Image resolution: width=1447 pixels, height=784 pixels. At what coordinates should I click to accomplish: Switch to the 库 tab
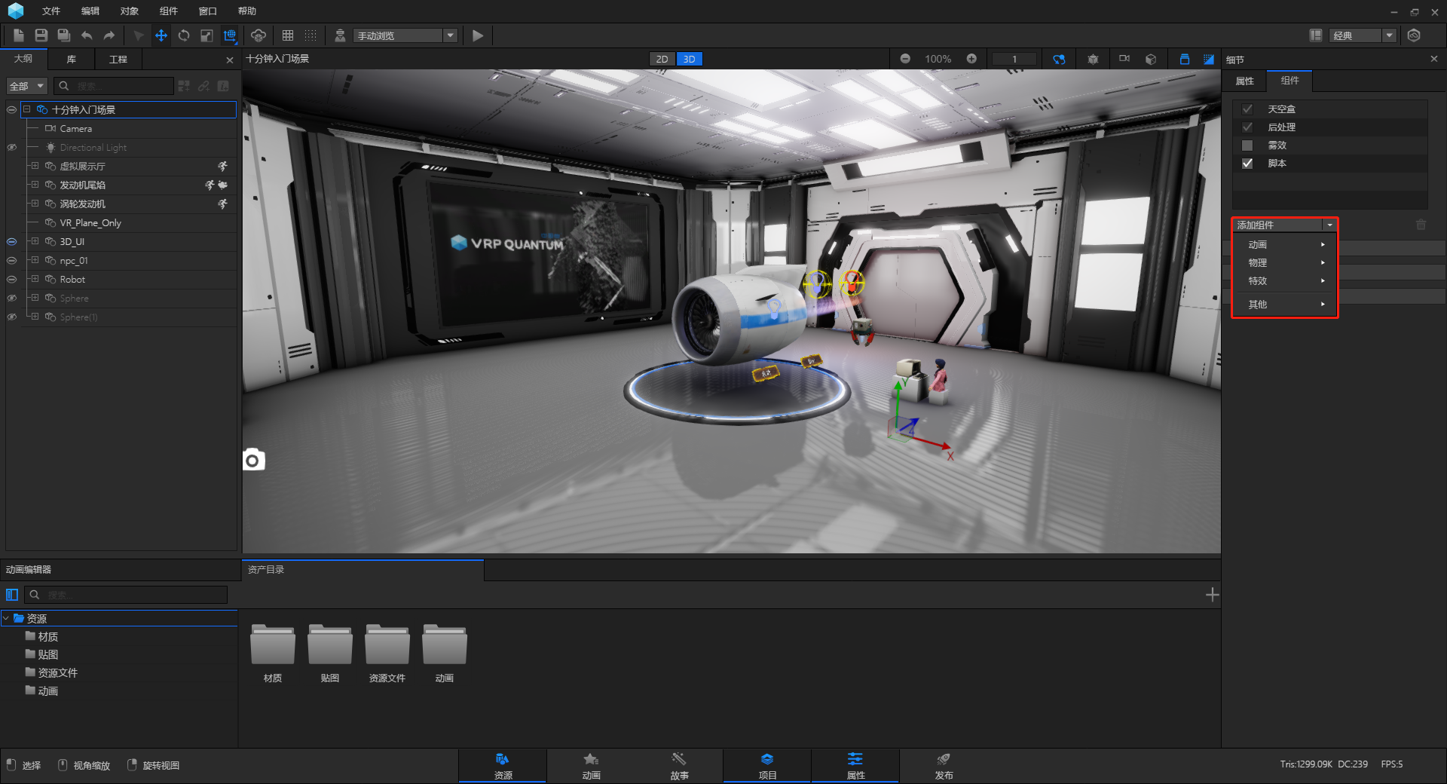pyautogui.click(x=72, y=59)
